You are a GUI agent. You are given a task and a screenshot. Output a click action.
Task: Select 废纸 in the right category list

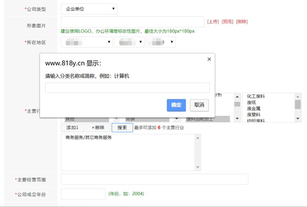tap(252, 103)
